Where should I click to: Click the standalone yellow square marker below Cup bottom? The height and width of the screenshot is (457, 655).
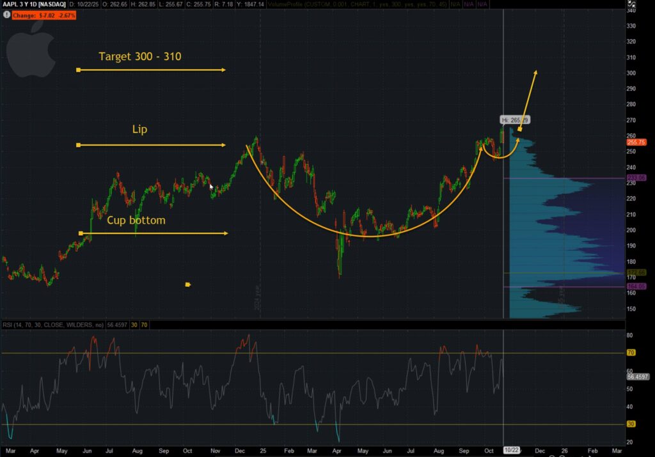[x=187, y=284]
